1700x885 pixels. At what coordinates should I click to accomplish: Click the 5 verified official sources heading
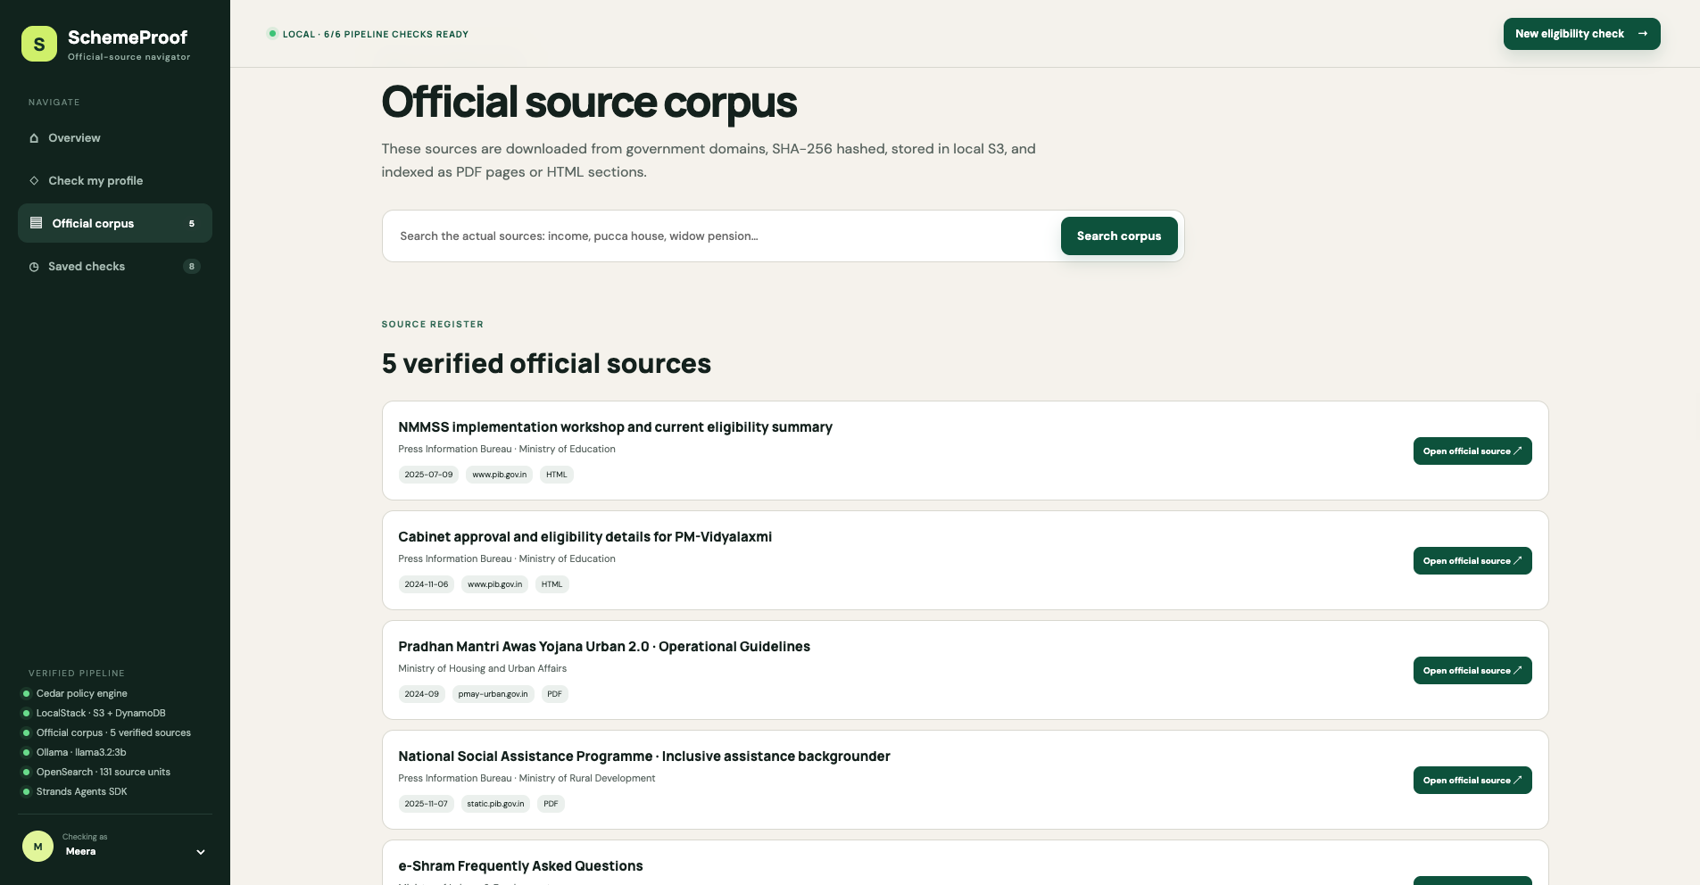(x=546, y=364)
